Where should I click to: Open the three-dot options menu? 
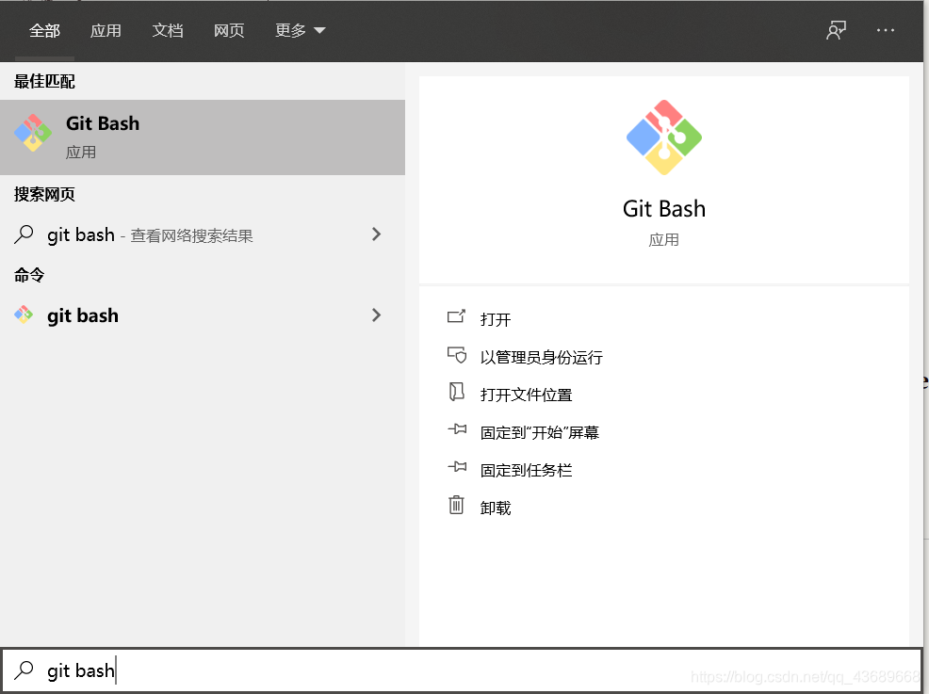[x=885, y=30]
